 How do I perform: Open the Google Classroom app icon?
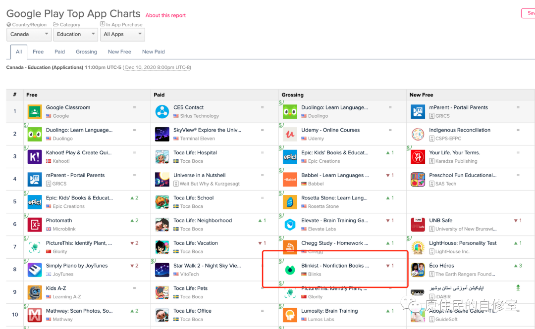[x=35, y=111]
